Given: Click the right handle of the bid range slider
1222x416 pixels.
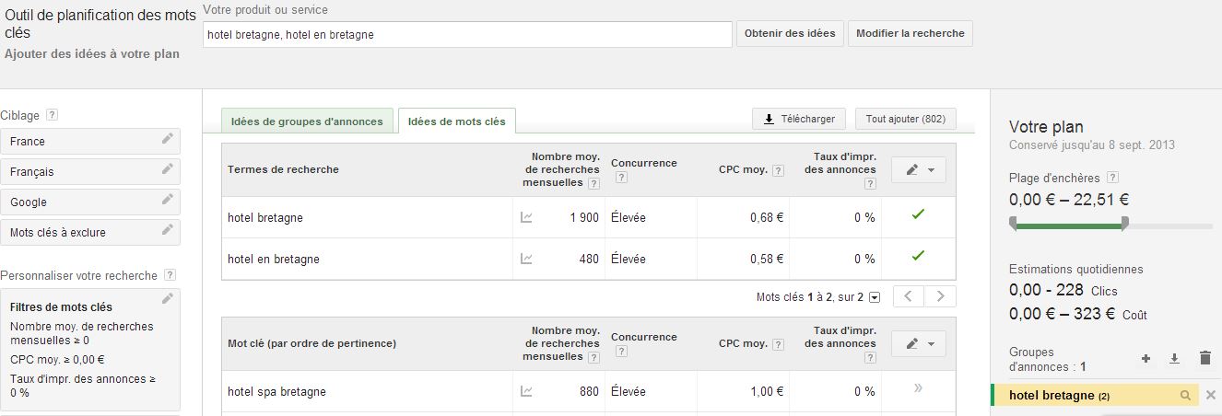Looking at the screenshot, I should (x=1124, y=224).
